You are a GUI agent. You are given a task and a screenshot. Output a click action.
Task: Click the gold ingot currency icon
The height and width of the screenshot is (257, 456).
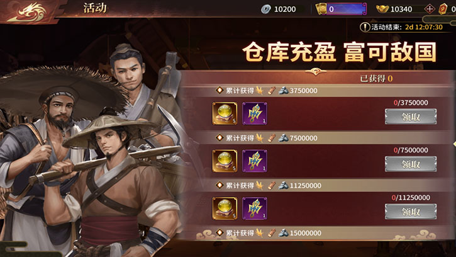pos(382,9)
